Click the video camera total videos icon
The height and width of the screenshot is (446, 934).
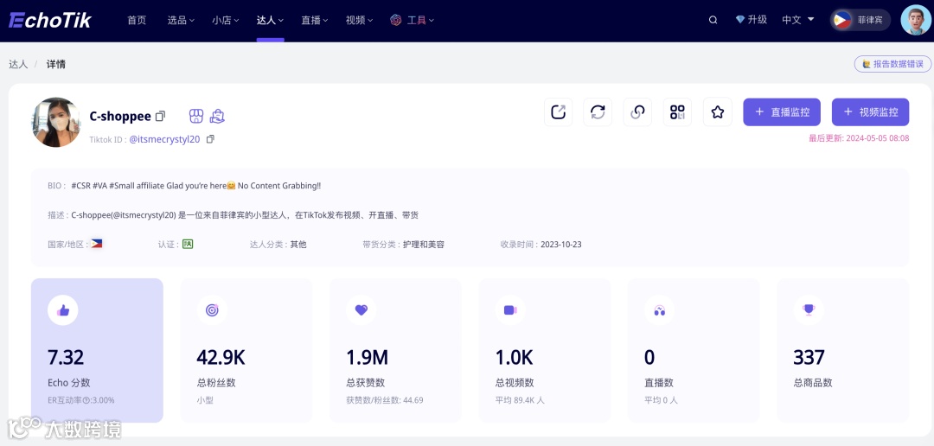[510, 310]
